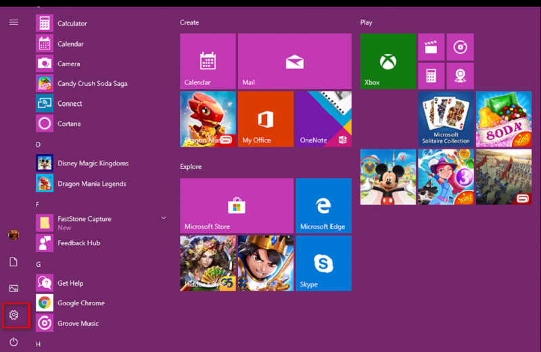The height and width of the screenshot is (352, 541).
Task: Open Groove Music small tile in Play
Action: (x=461, y=47)
